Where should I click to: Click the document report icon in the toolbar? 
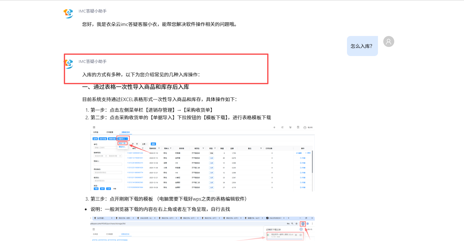coord(298,127)
